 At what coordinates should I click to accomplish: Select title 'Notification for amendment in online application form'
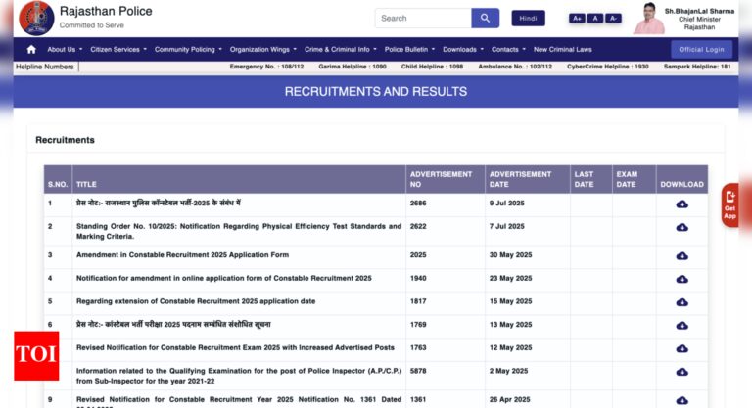(x=224, y=278)
